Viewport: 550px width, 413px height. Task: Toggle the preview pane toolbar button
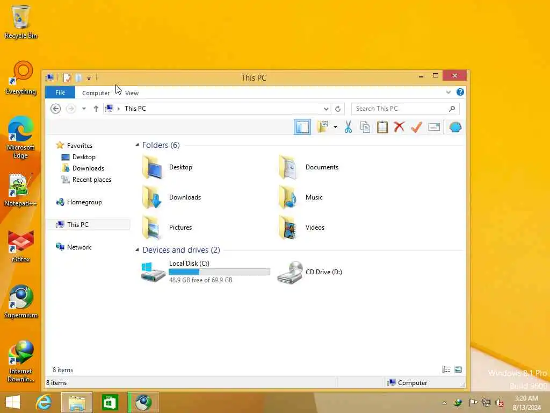click(x=302, y=127)
